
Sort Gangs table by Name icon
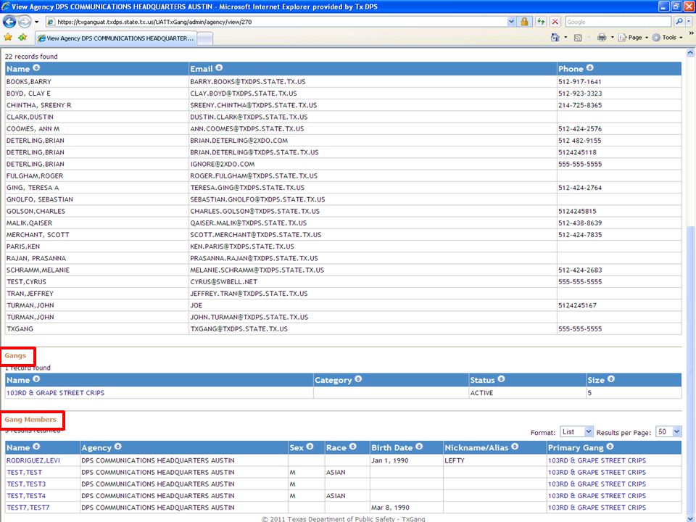[36, 379]
